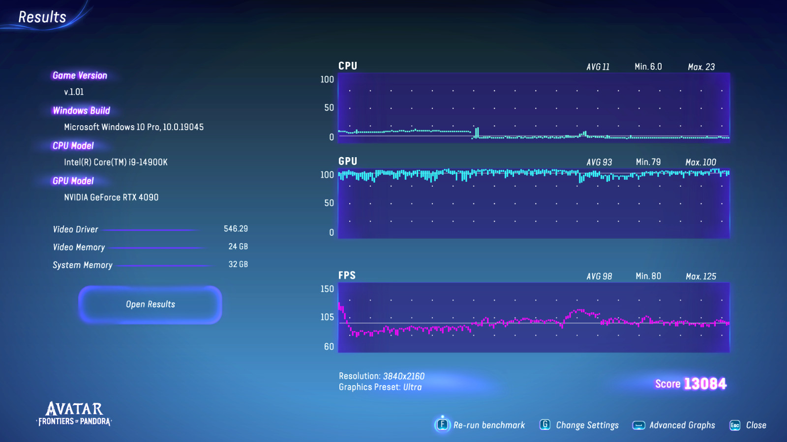This screenshot has height=442, width=787.
Task: Open the benchmark results file
Action: [150, 304]
